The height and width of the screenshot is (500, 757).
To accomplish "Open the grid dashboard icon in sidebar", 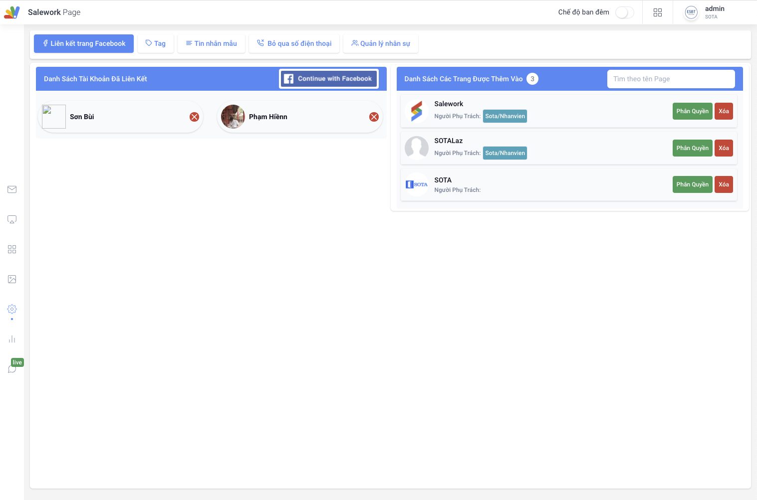I will tap(12, 249).
